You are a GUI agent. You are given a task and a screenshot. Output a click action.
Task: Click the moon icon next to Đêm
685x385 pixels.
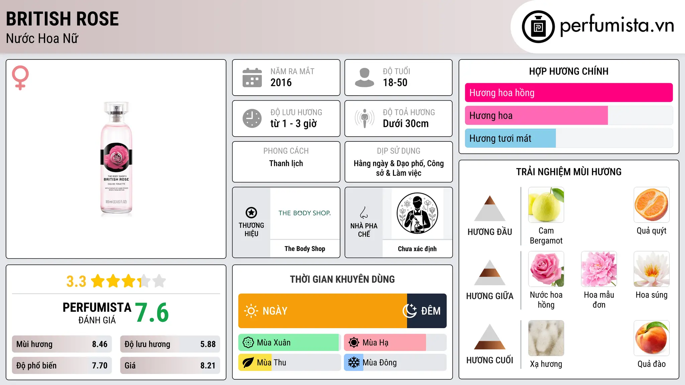click(410, 311)
